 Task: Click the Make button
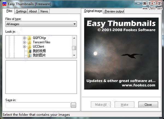tap(124, 104)
